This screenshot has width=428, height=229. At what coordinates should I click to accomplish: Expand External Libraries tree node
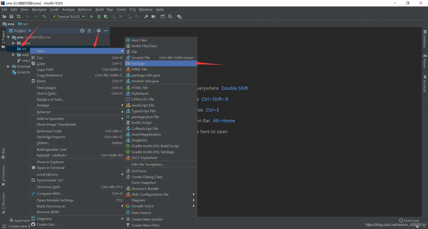coord(9,66)
